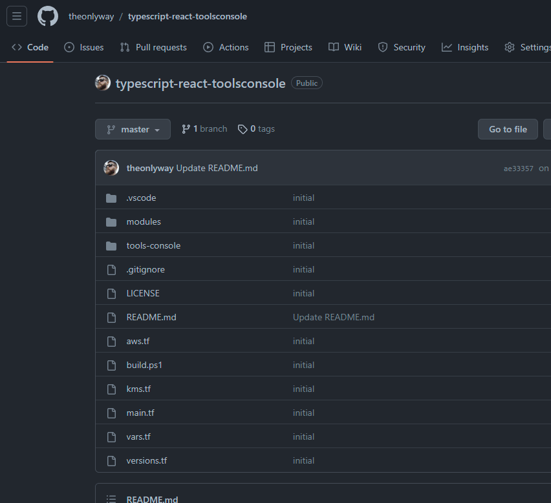Click the tools-console folder icon

pyautogui.click(x=111, y=246)
